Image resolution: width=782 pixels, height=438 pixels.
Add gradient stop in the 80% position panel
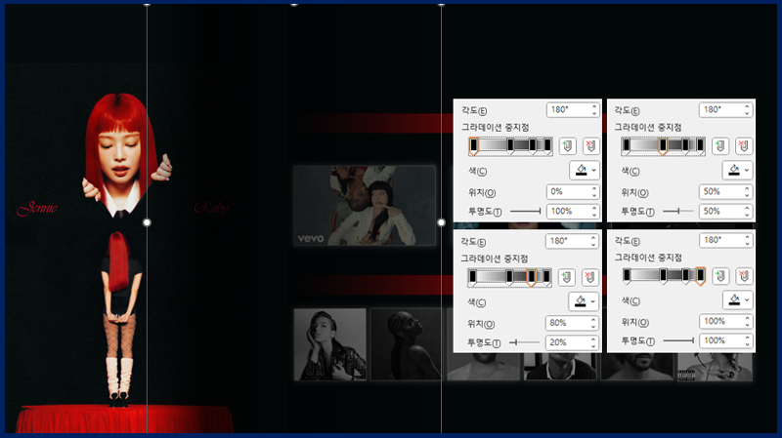click(567, 277)
